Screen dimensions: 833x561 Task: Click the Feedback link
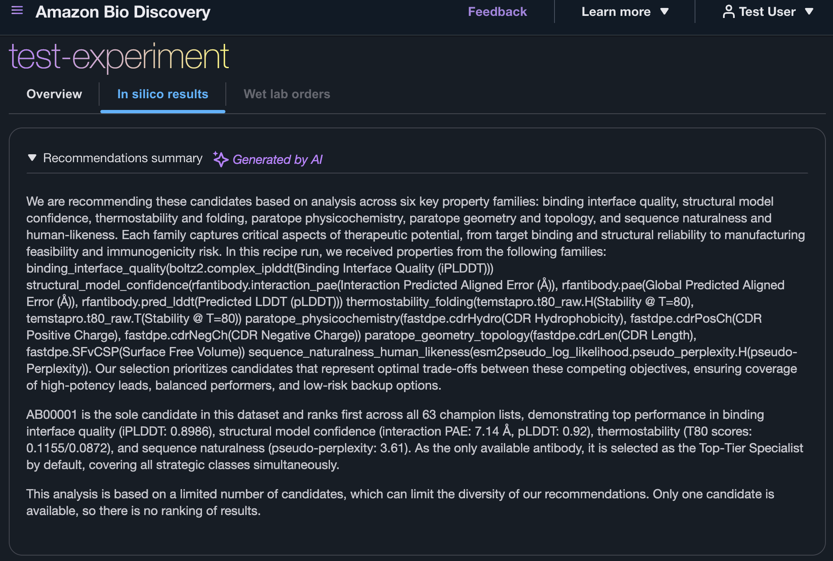[x=497, y=12]
